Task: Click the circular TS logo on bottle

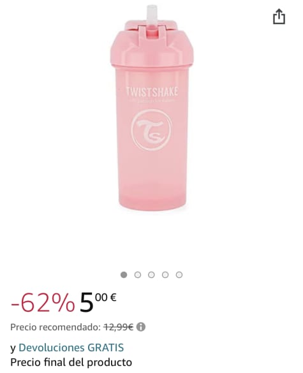Action: click(152, 130)
